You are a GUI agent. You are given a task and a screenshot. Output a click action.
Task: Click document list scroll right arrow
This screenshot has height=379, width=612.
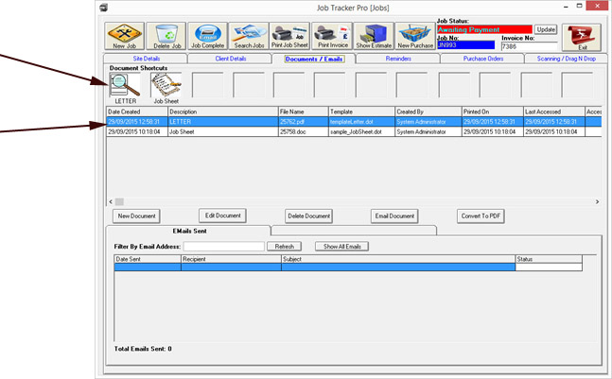click(x=597, y=201)
